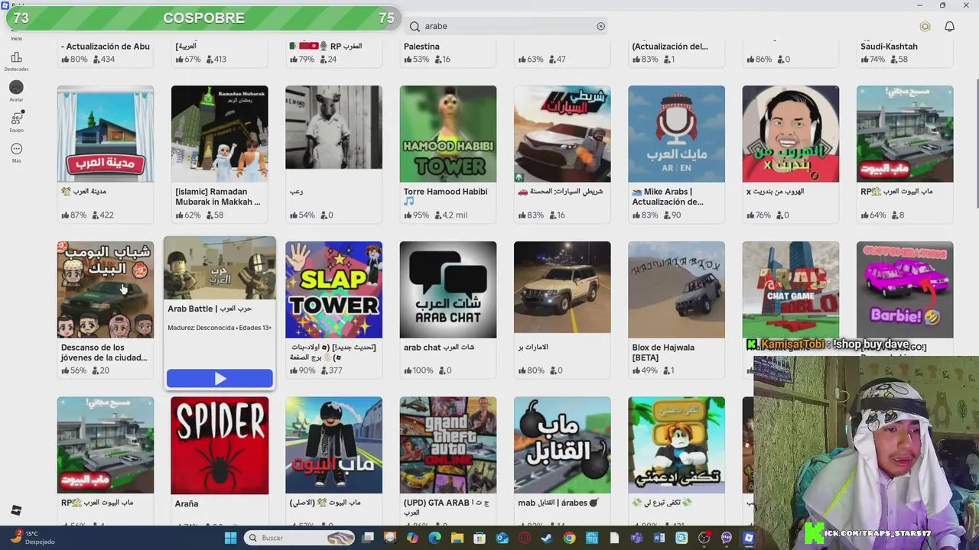Open File Explorer from taskbar
The width and height of the screenshot is (979, 550).
pos(457,538)
